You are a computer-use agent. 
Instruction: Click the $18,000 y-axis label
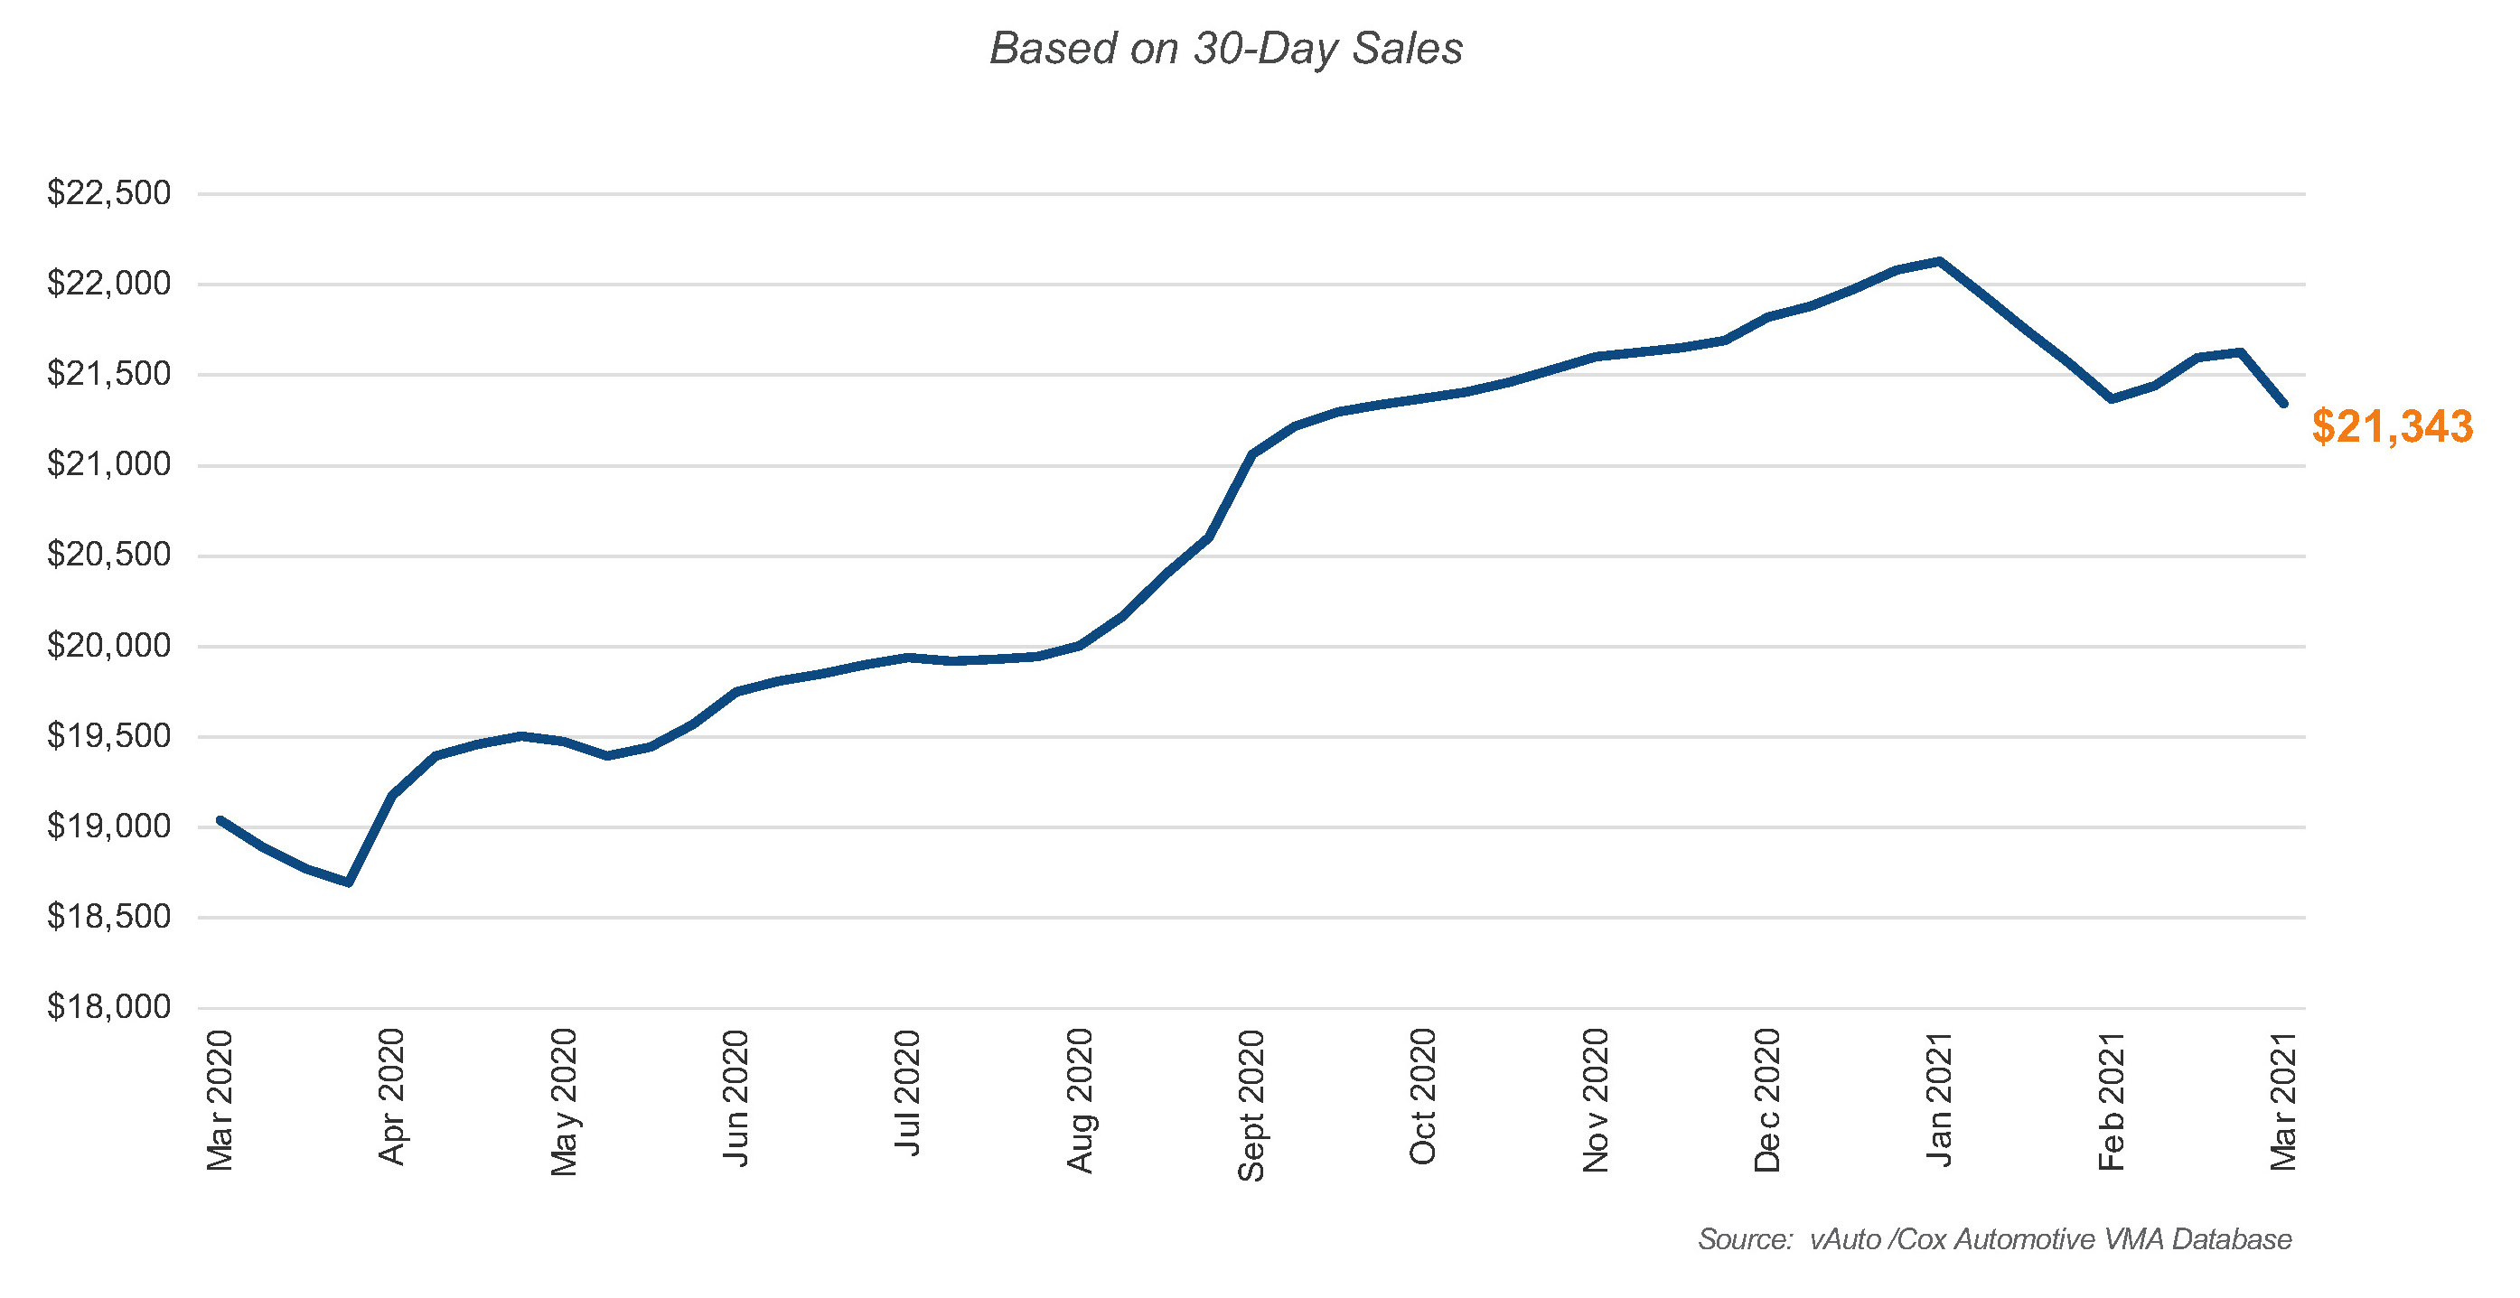point(108,1006)
